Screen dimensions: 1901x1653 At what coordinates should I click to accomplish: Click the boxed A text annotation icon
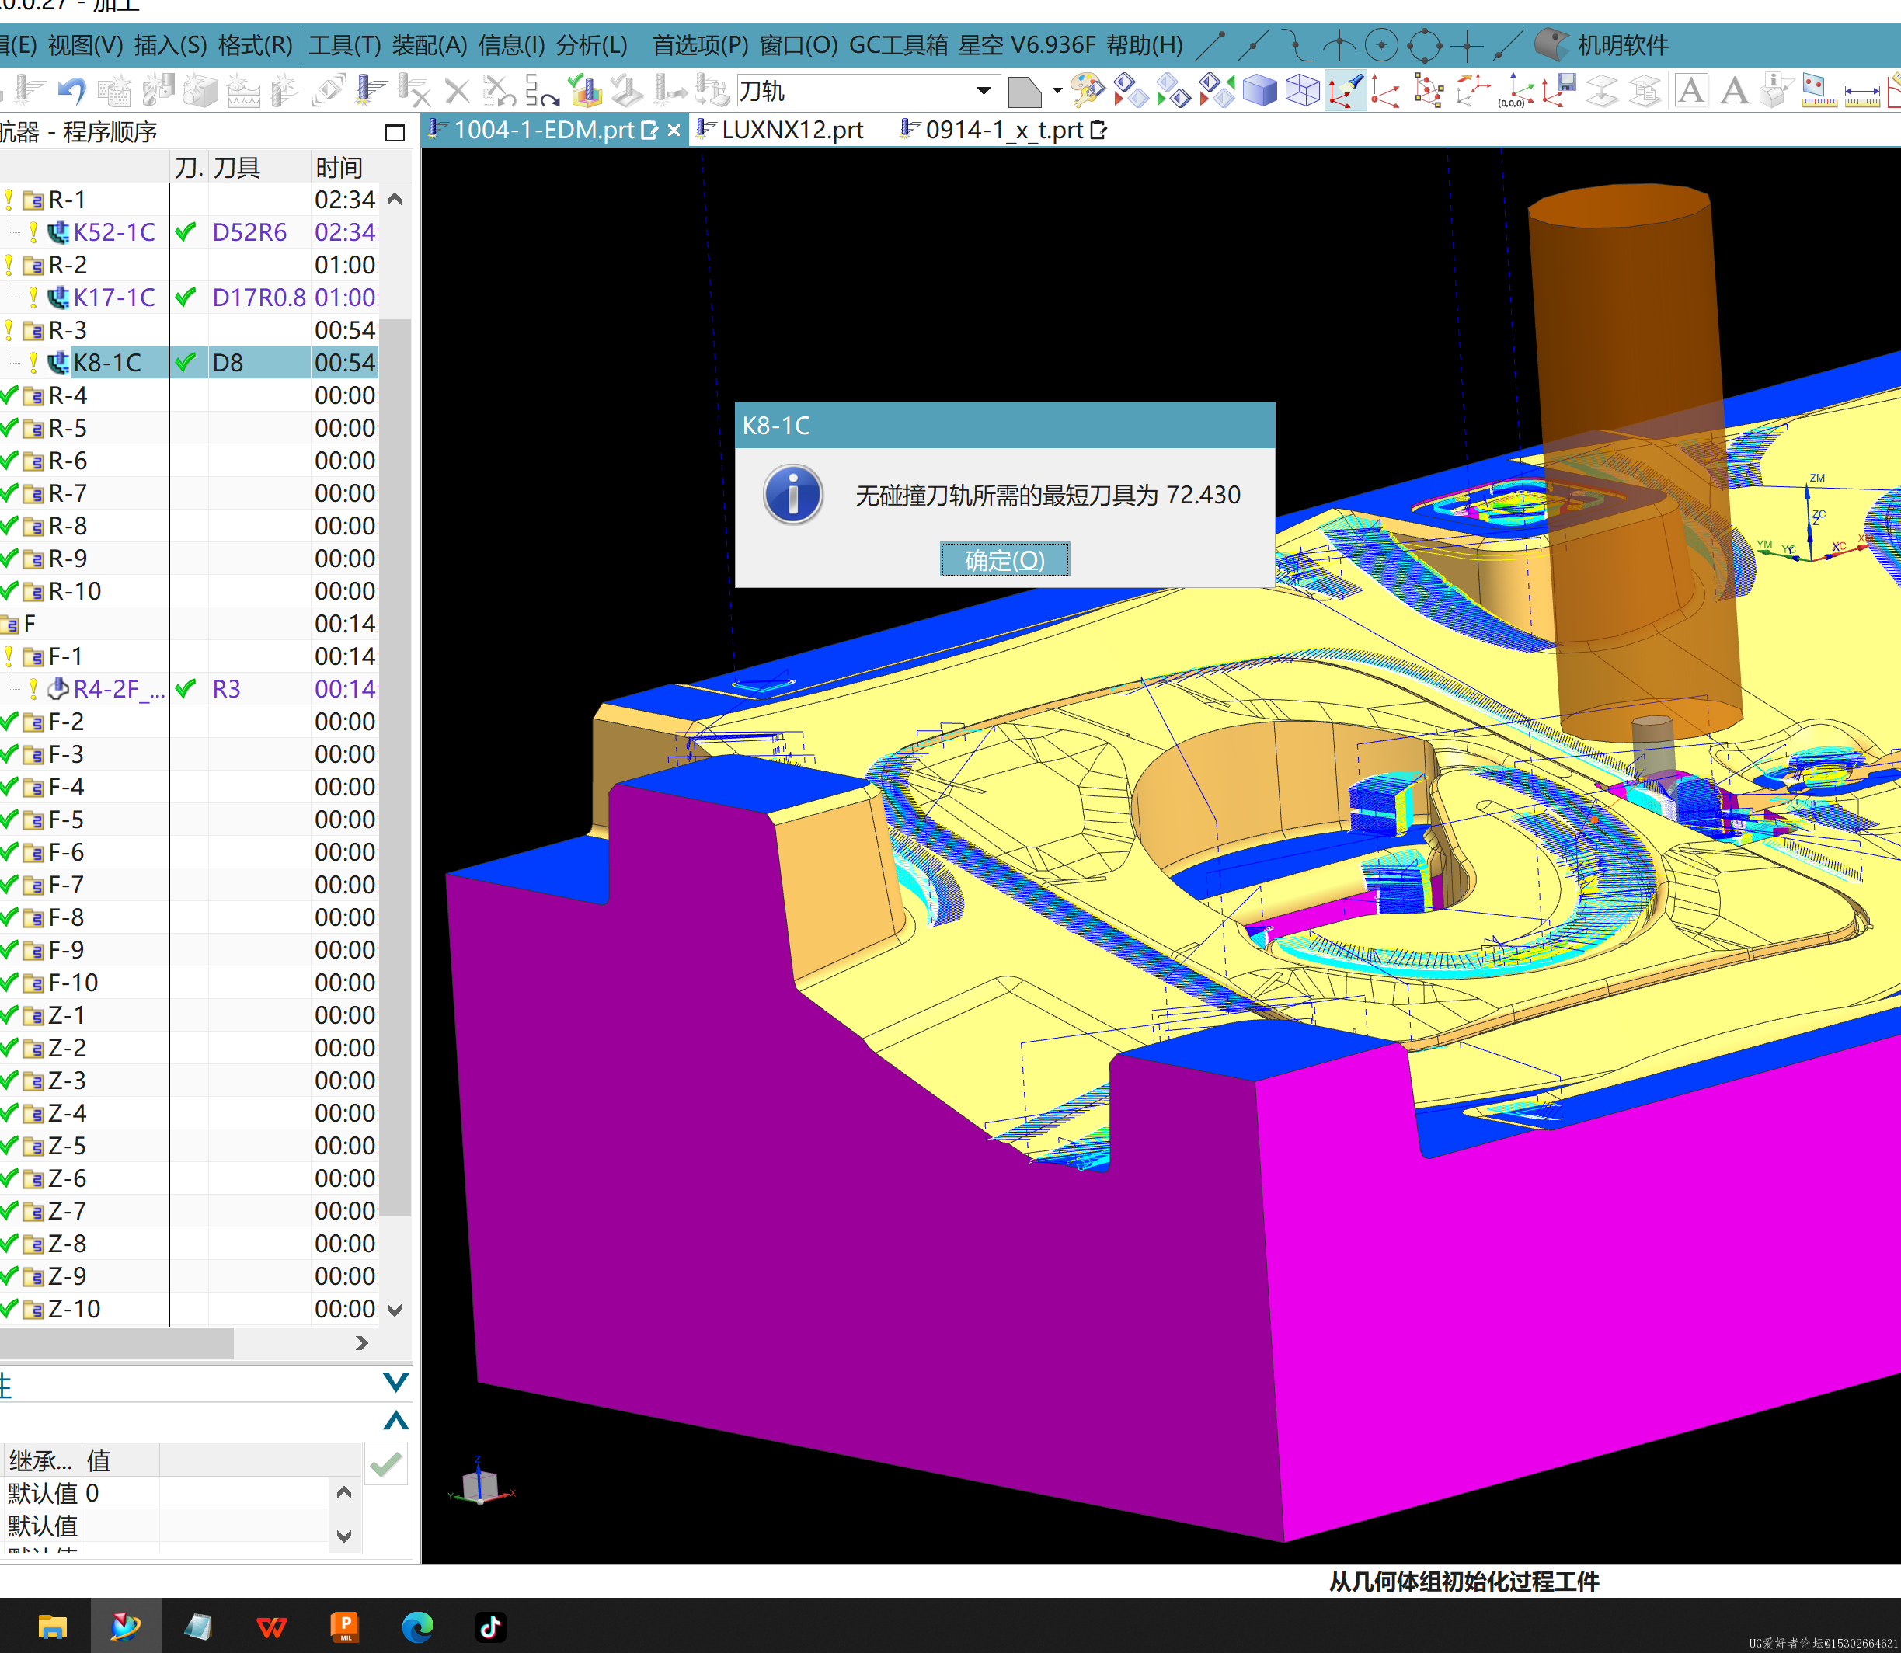click(x=1690, y=90)
